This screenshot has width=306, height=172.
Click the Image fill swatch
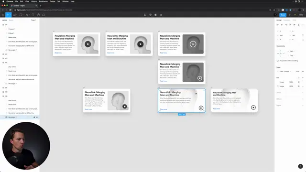click(x=278, y=86)
